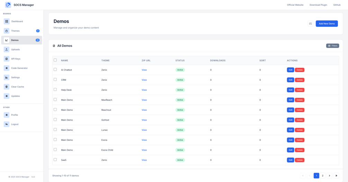Delete the SaaS demo row
348x182 pixels.
pyautogui.click(x=300, y=160)
